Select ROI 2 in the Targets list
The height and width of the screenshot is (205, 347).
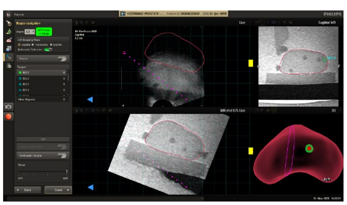tap(42, 78)
